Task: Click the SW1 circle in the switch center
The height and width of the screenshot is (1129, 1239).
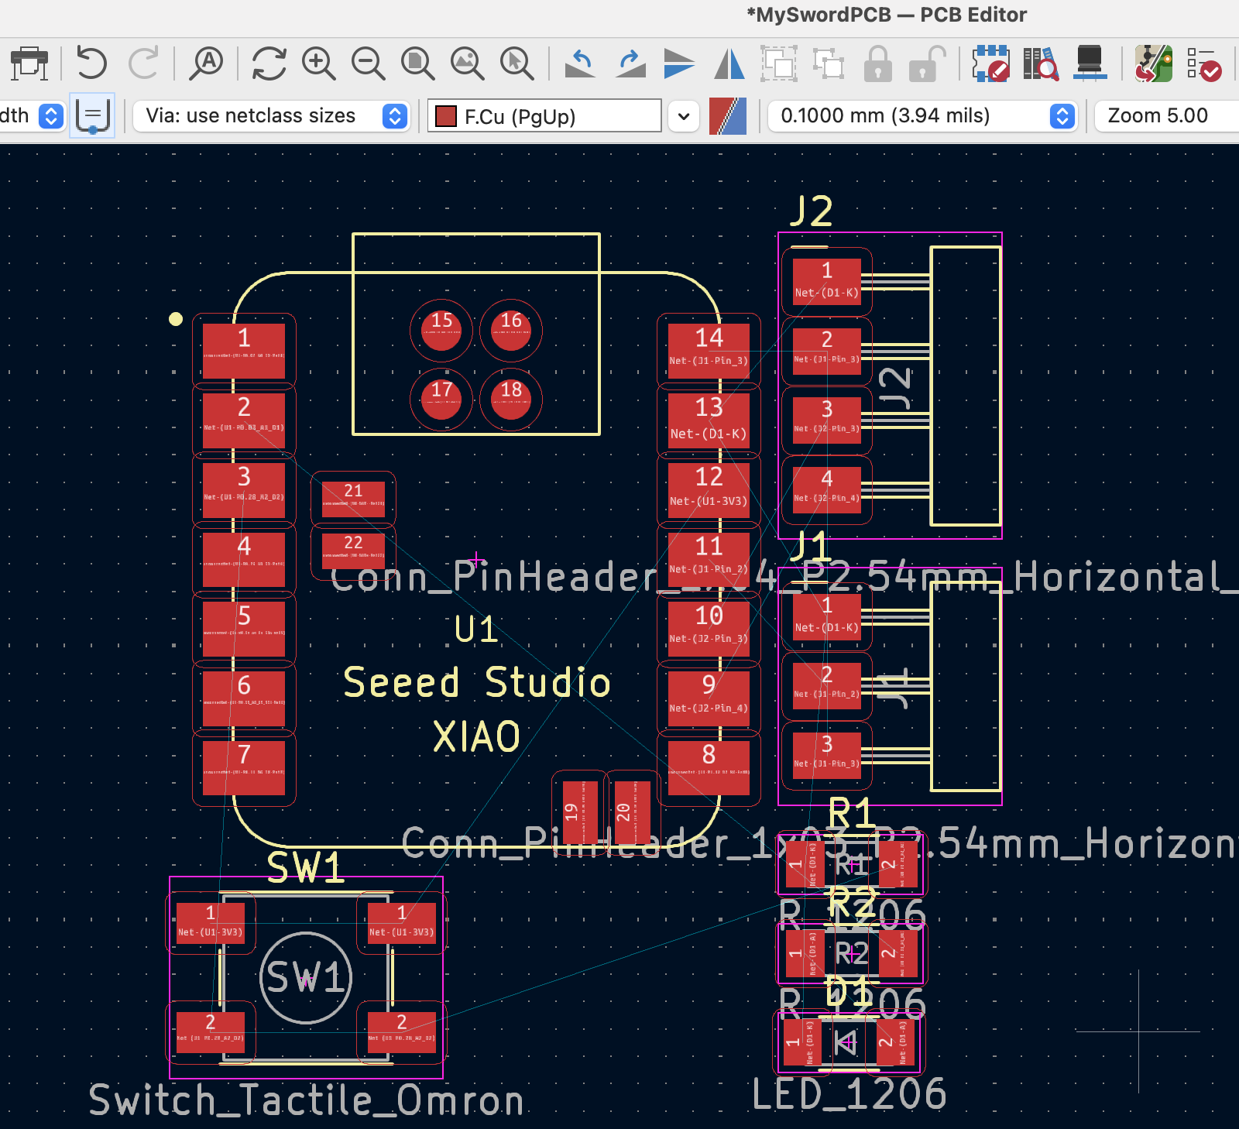Action: [307, 977]
